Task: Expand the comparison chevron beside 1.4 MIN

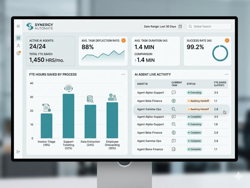Action: tap(135, 60)
